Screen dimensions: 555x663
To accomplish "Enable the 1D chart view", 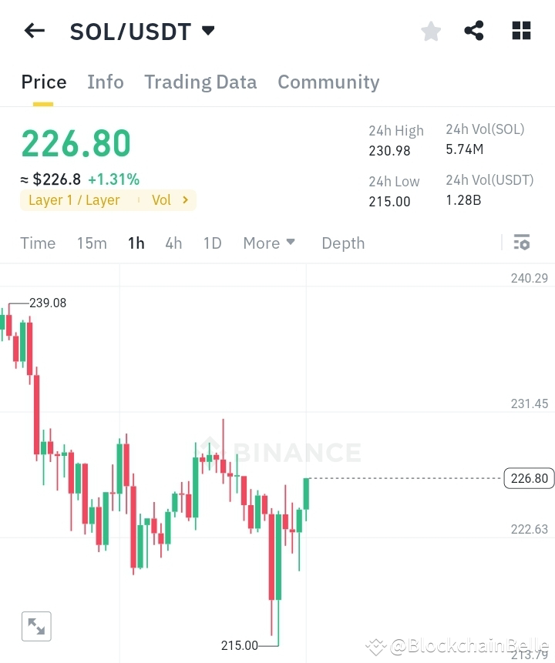I will [x=212, y=243].
